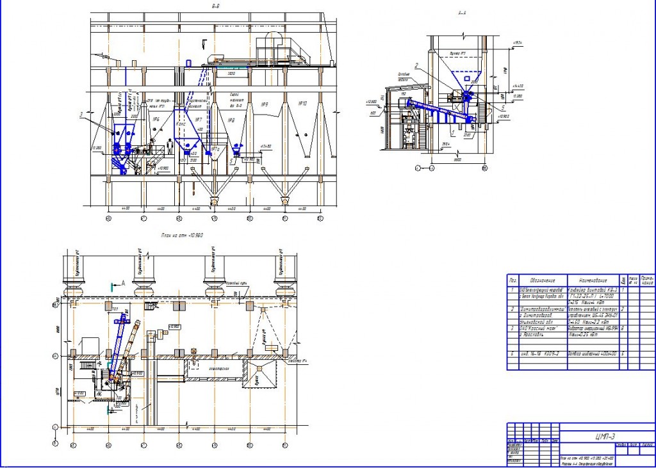
Task: Click the 'Поз.' column header
Action: tap(513, 280)
